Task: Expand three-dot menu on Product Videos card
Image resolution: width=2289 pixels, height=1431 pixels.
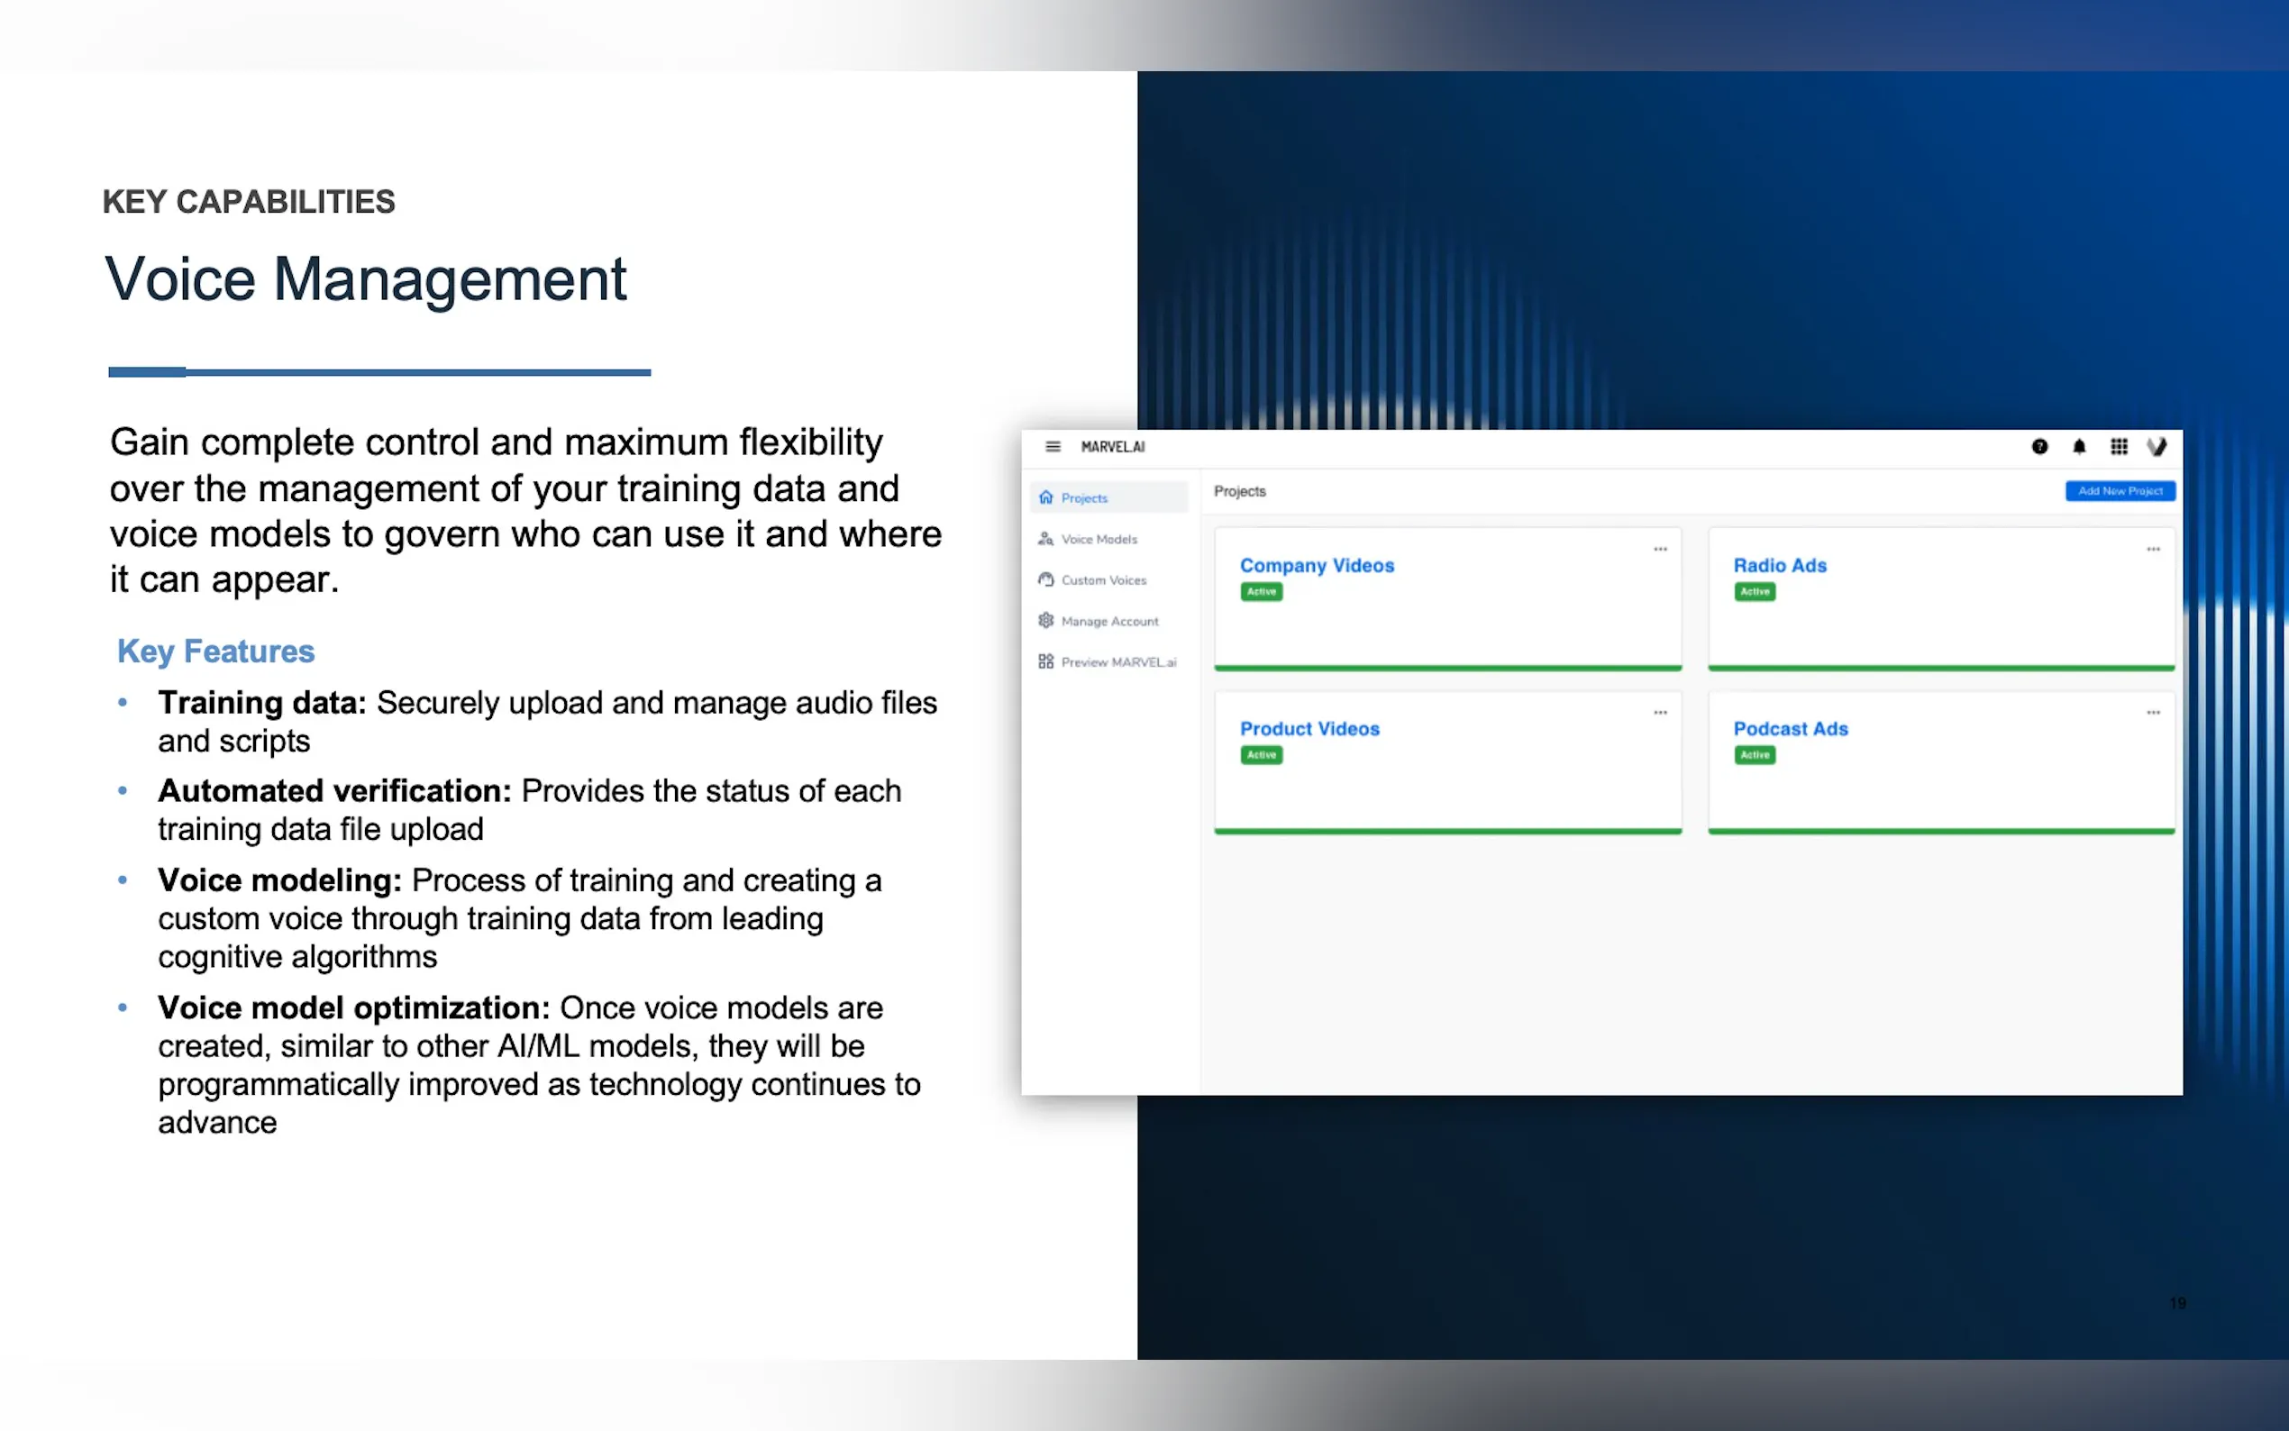Action: 1660,713
